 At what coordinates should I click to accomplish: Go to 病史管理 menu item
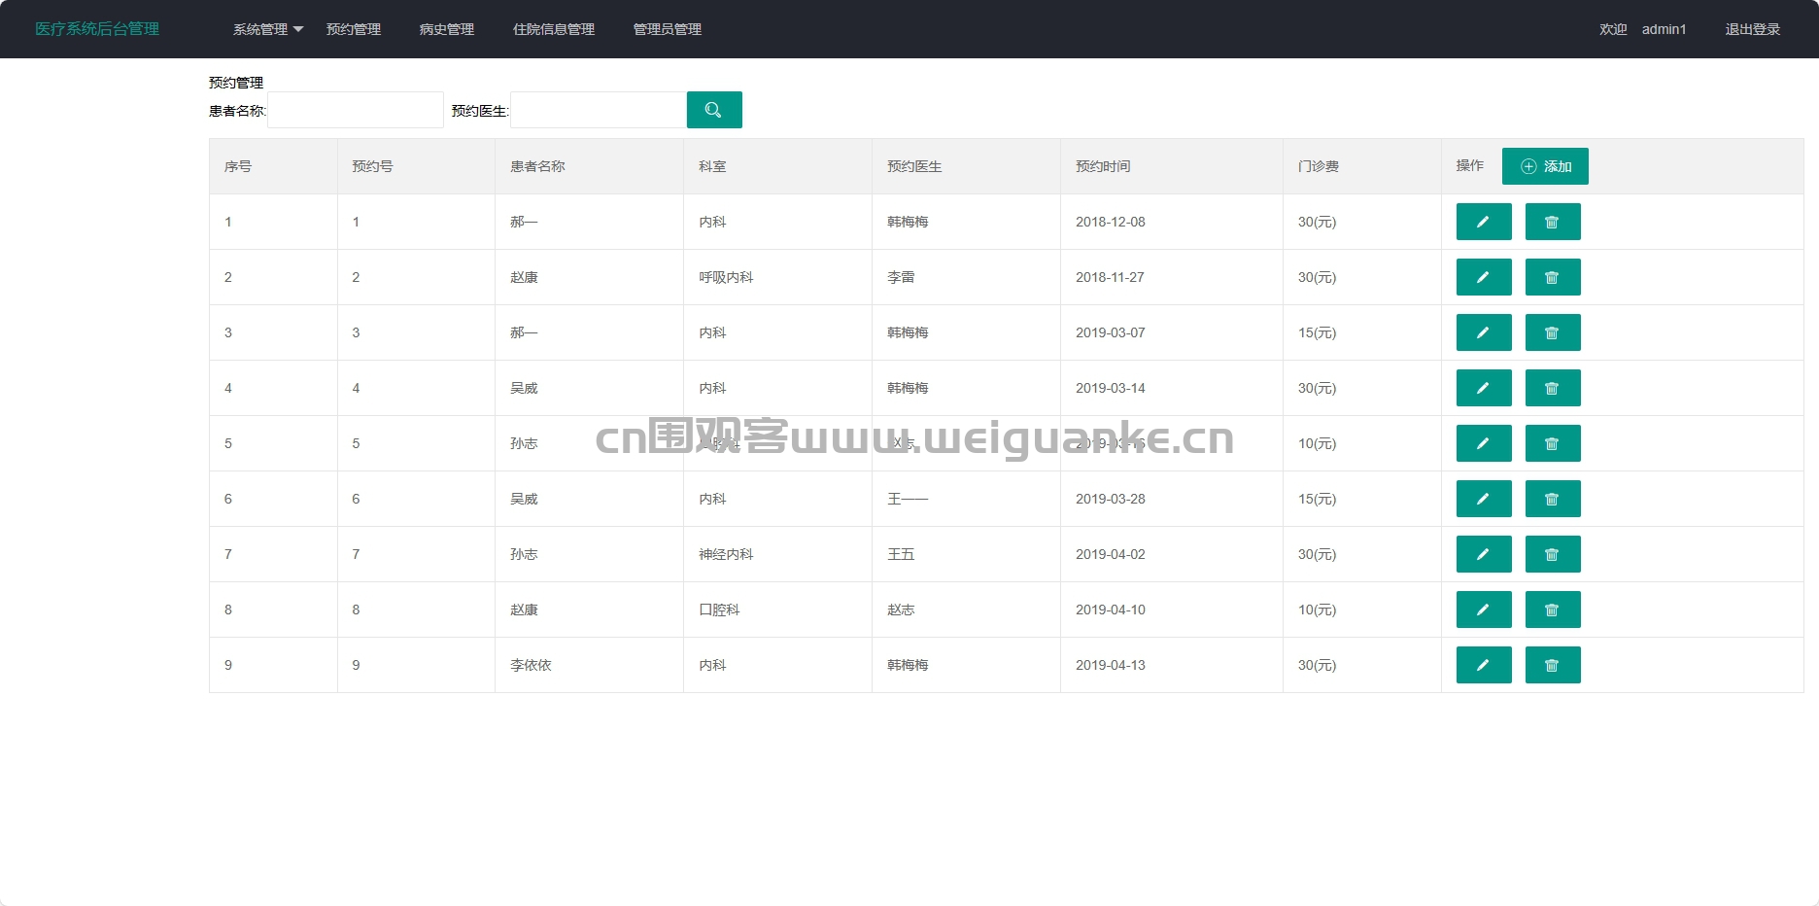(447, 29)
